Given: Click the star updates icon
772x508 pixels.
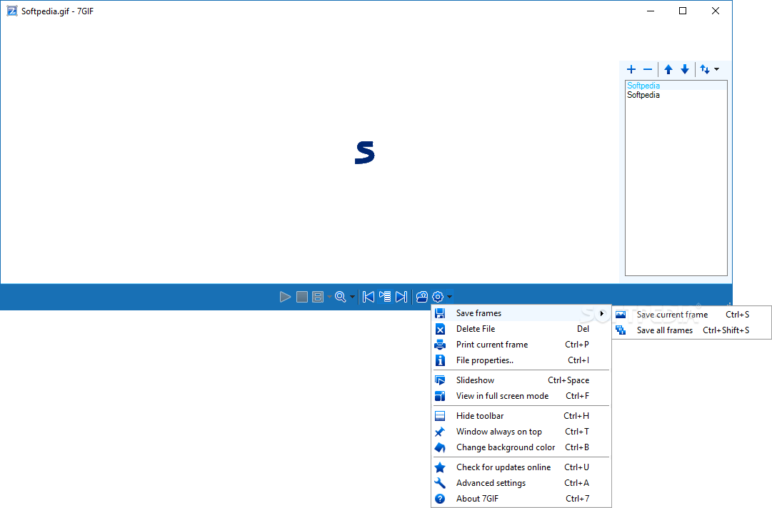Looking at the screenshot, I should click(440, 467).
